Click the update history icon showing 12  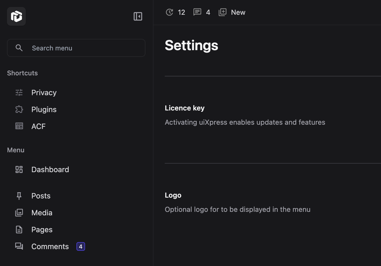169,12
